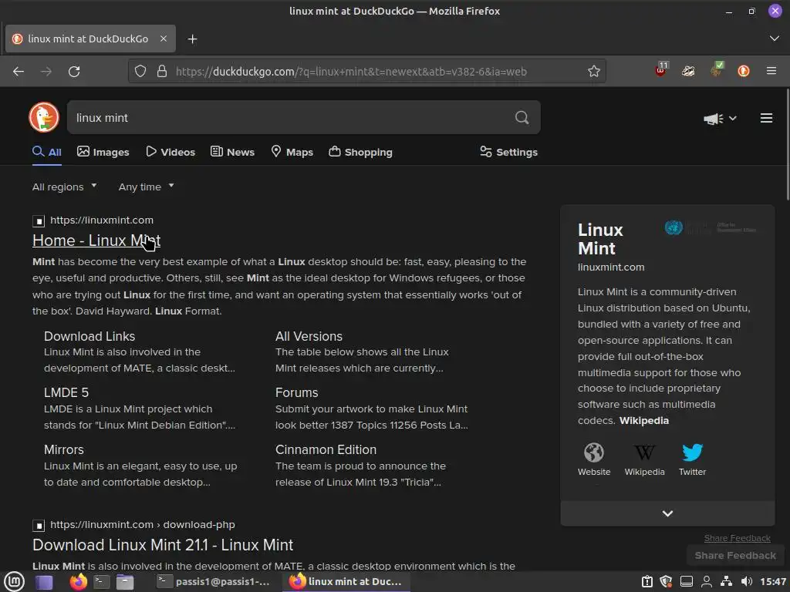Click the Share Feedback button
Image resolution: width=790 pixels, height=592 pixels.
click(735, 556)
